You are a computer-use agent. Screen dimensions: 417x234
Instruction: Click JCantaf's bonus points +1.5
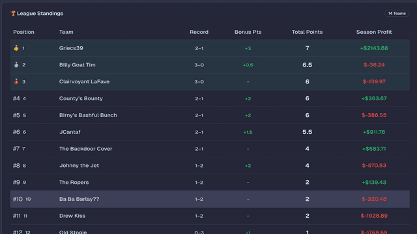tap(248, 132)
